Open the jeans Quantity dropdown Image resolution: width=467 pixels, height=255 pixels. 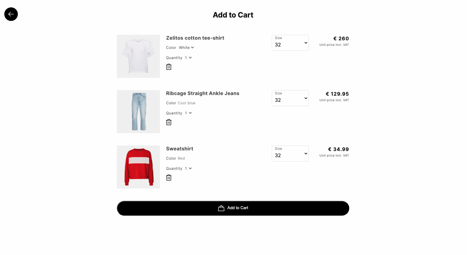pos(188,113)
